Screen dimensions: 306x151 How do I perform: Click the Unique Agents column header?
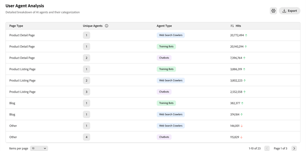point(93,26)
